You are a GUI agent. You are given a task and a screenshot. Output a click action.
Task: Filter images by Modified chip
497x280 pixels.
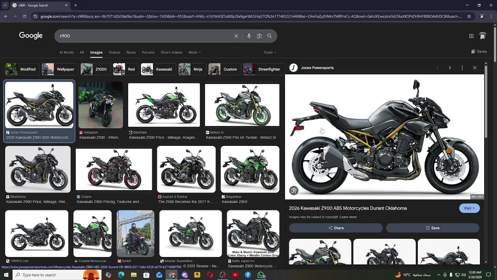22,69
